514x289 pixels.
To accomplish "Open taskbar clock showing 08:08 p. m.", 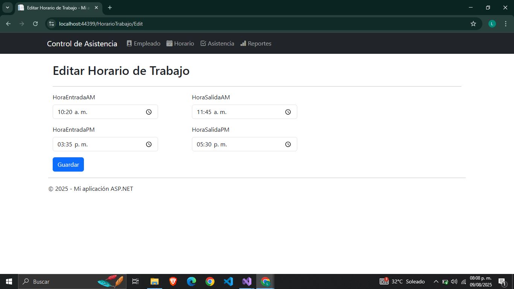I will 481,281.
